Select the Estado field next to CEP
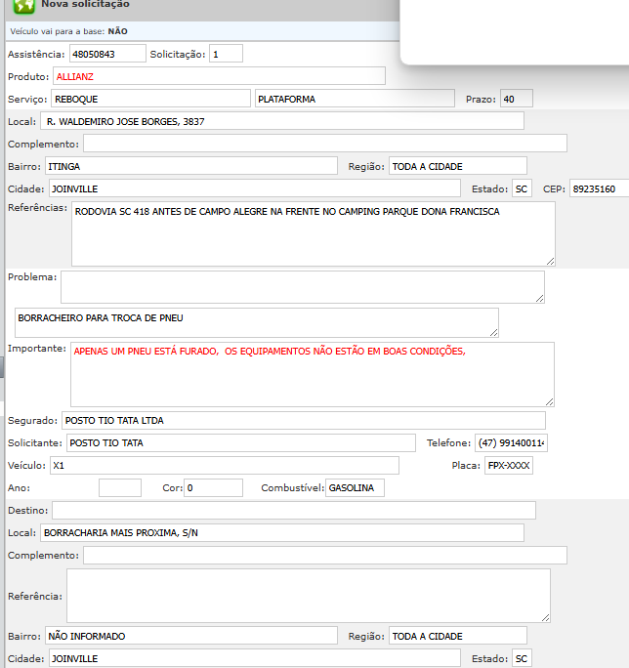Viewport: 629px width, 668px height. (522, 188)
